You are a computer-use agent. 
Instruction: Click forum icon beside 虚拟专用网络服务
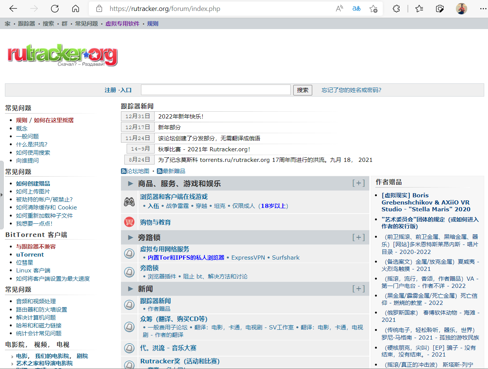[x=129, y=253]
